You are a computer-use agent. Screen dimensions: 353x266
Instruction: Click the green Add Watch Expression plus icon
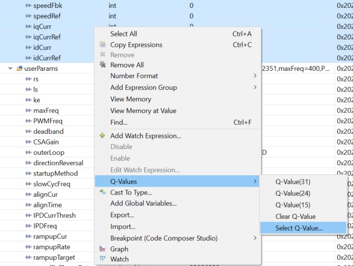pyautogui.click(x=102, y=136)
